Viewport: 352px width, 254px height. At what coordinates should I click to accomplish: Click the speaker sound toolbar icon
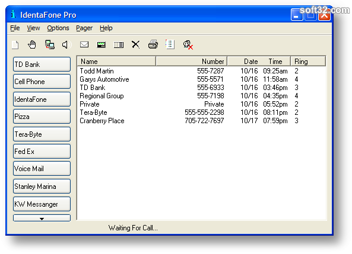66,45
